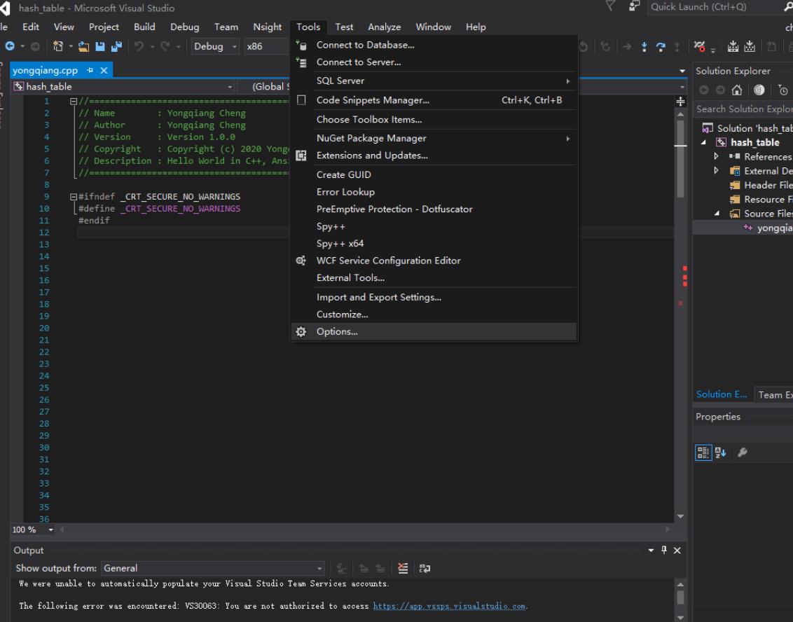Pin the Output window with the pin icon
The image size is (793, 622).
click(664, 551)
